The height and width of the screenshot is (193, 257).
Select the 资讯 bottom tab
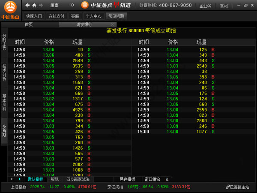(55, 179)
